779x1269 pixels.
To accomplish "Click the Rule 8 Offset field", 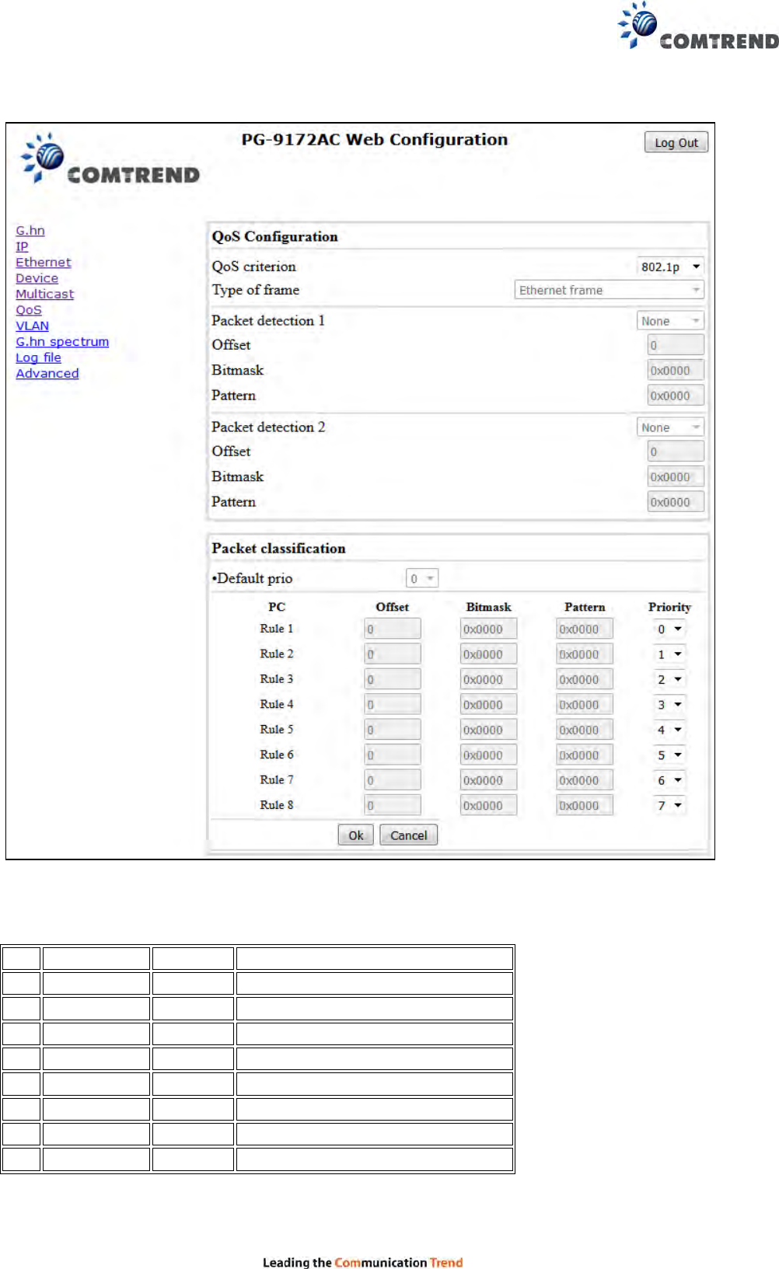I will pyautogui.click(x=393, y=805).
